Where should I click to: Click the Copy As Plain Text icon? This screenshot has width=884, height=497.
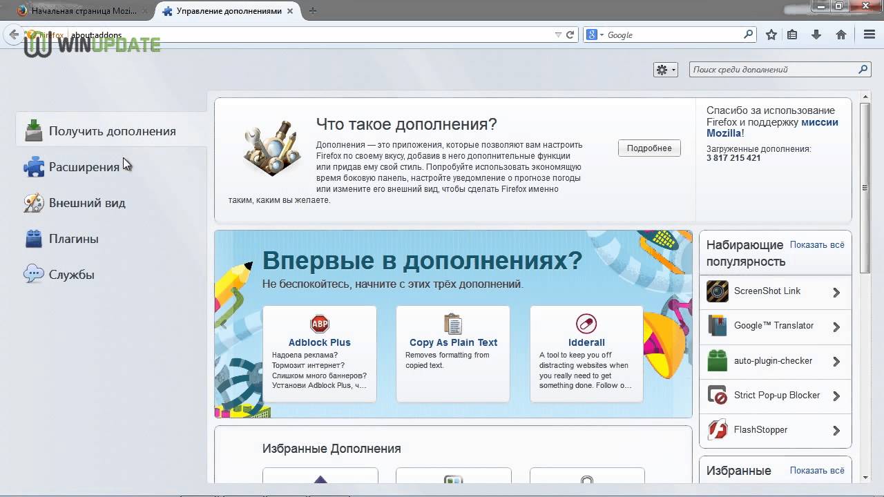(453, 324)
